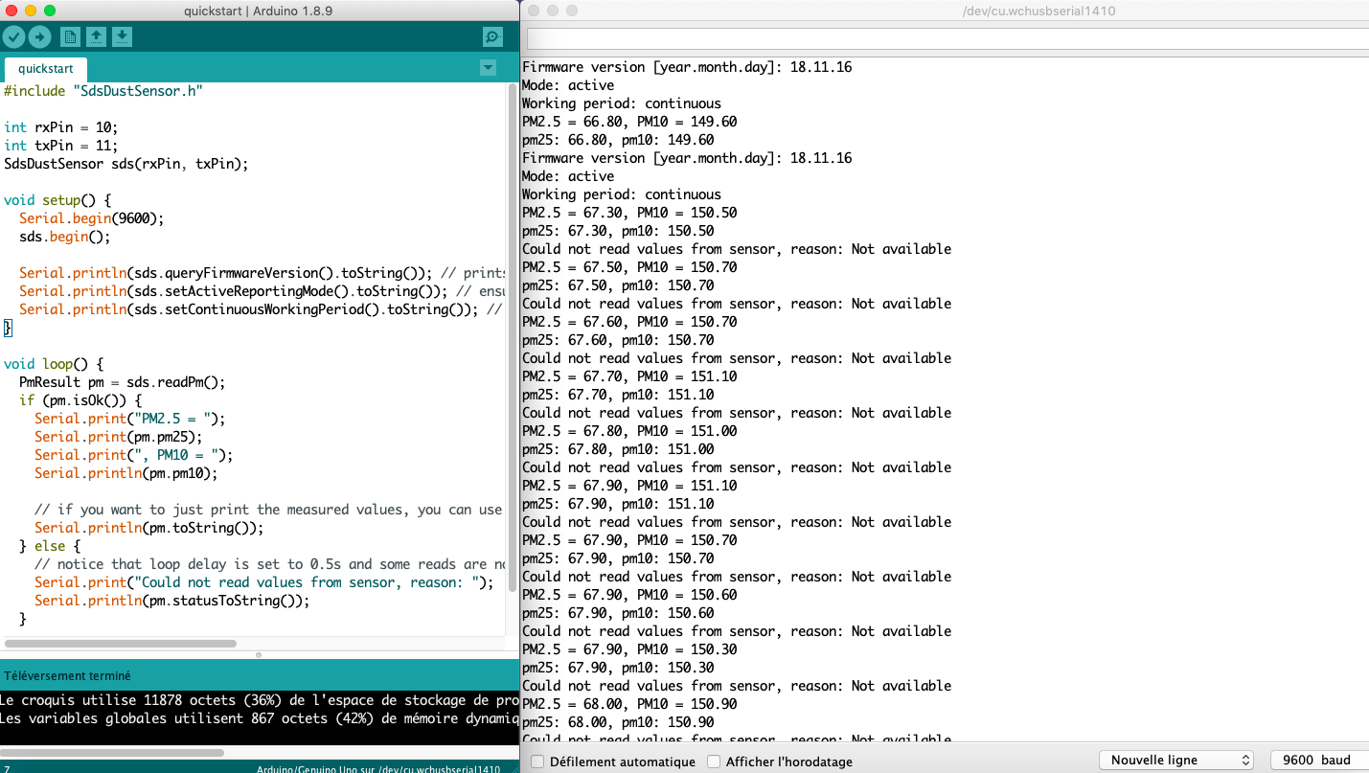Click the queryFirmwareVersion code line
The width and height of the screenshot is (1369, 773).
262,273
